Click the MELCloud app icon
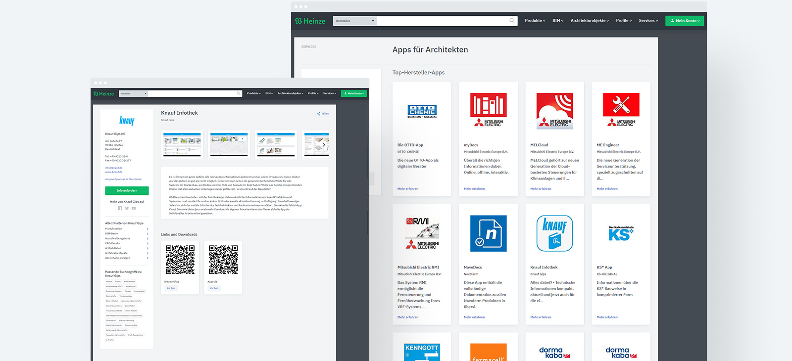This screenshot has height=361, width=792. [555, 111]
